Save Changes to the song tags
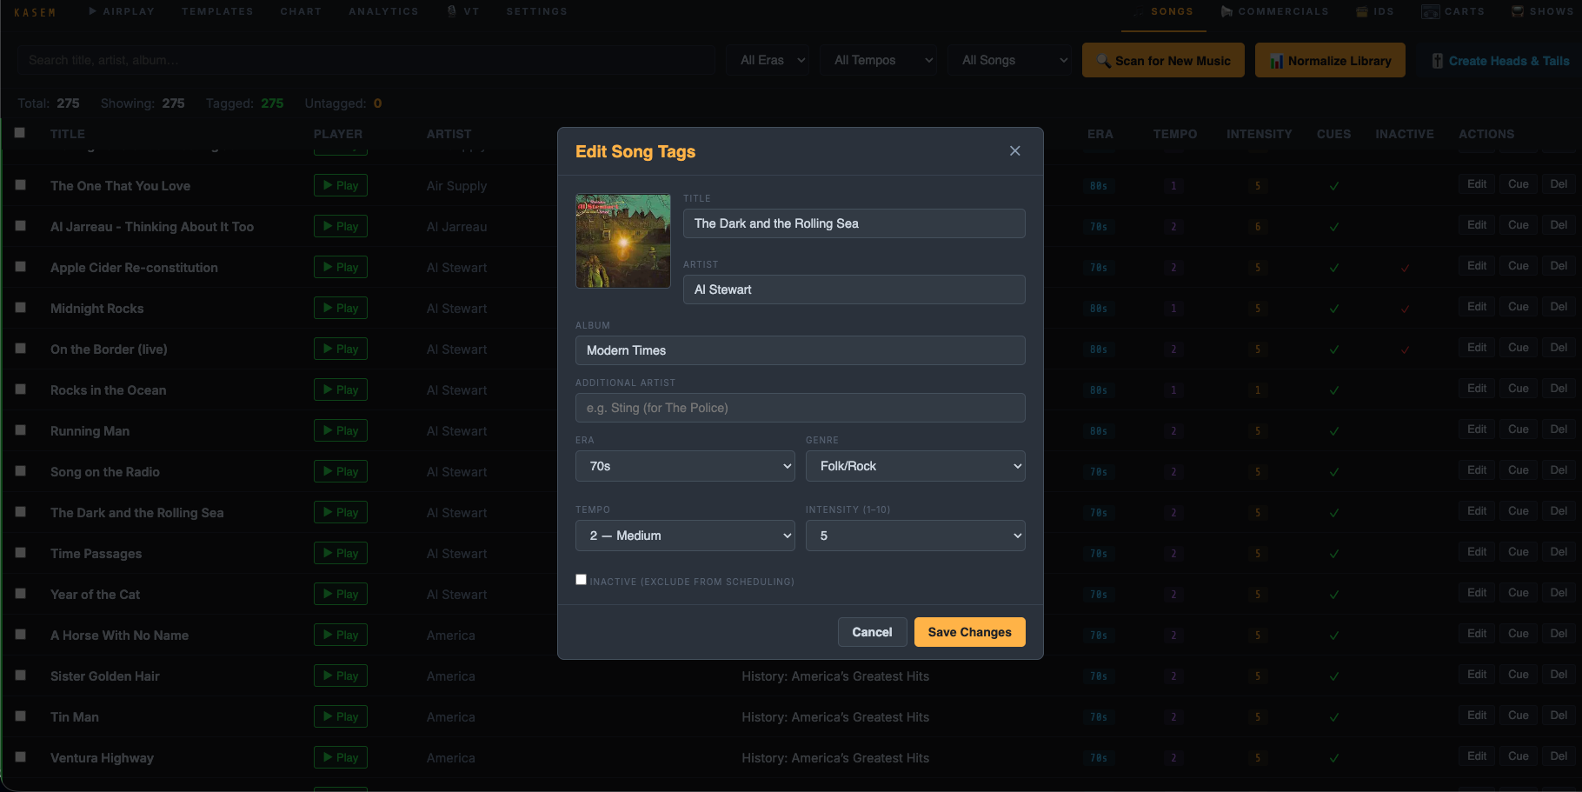Image resolution: width=1582 pixels, height=792 pixels. [x=969, y=632]
